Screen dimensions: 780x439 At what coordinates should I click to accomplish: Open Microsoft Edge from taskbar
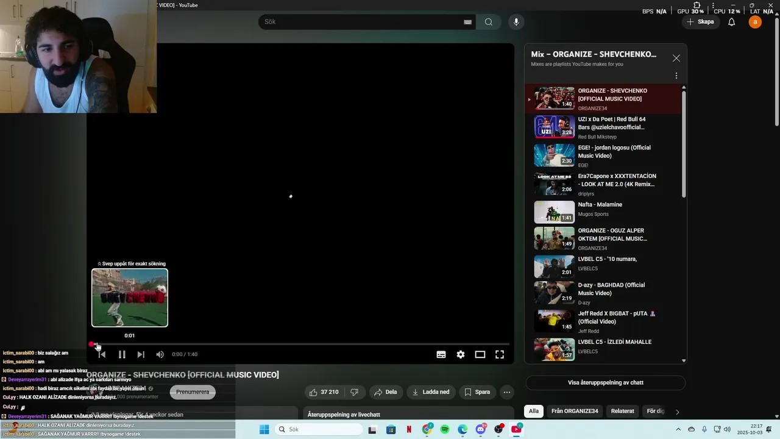[x=463, y=429]
